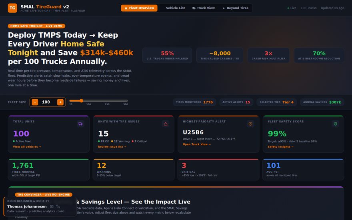
Task: Follow the Open Truck View link
Action: [x=197, y=144]
